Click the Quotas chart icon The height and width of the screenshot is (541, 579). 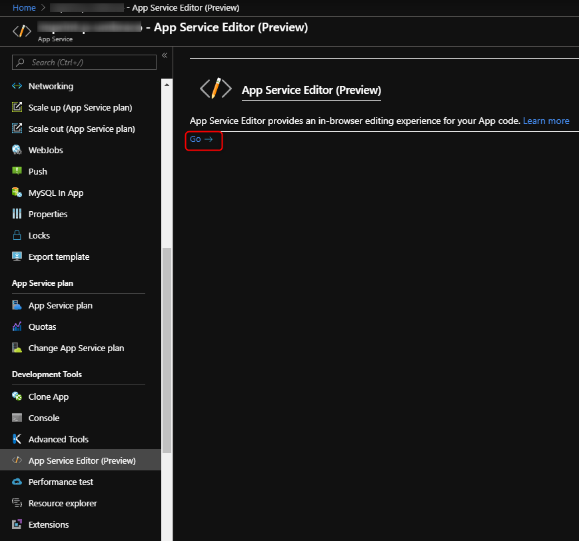click(x=17, y=326)
